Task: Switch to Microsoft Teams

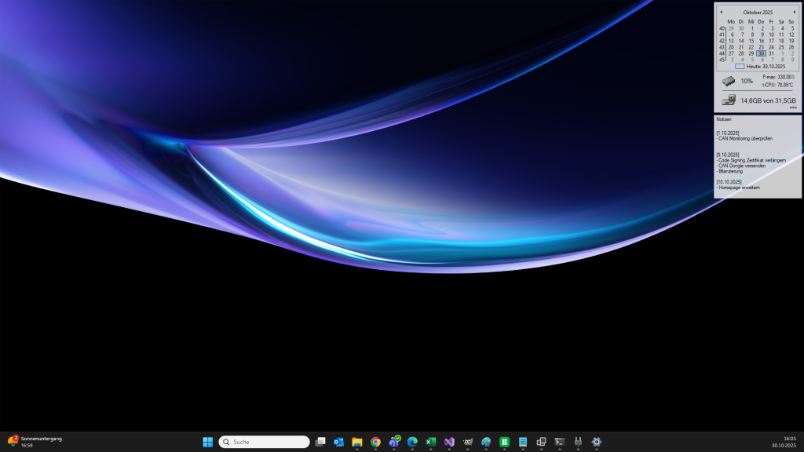Action: click(394, 442)
